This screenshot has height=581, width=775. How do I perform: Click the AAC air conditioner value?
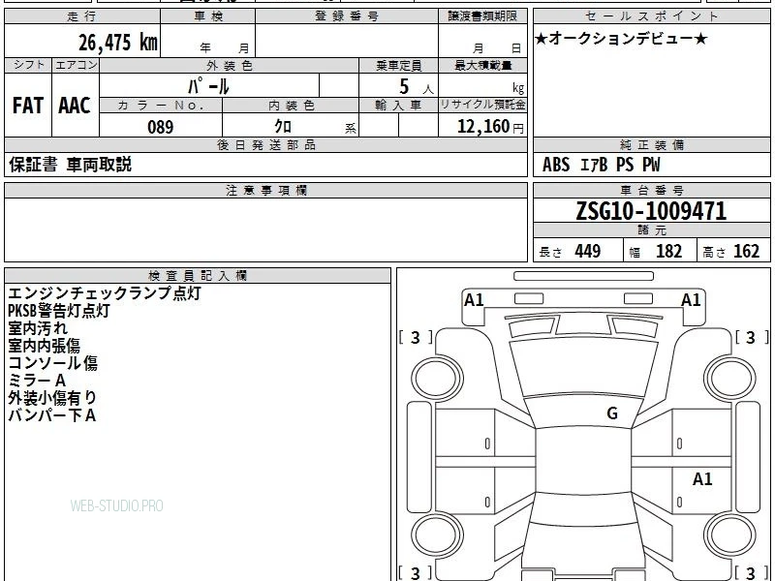tap(75, 106)
